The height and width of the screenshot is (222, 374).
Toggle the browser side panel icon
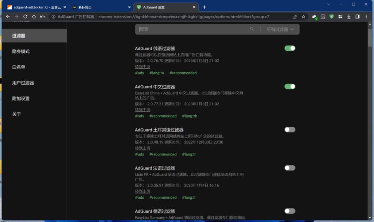(x=357, y=17)
